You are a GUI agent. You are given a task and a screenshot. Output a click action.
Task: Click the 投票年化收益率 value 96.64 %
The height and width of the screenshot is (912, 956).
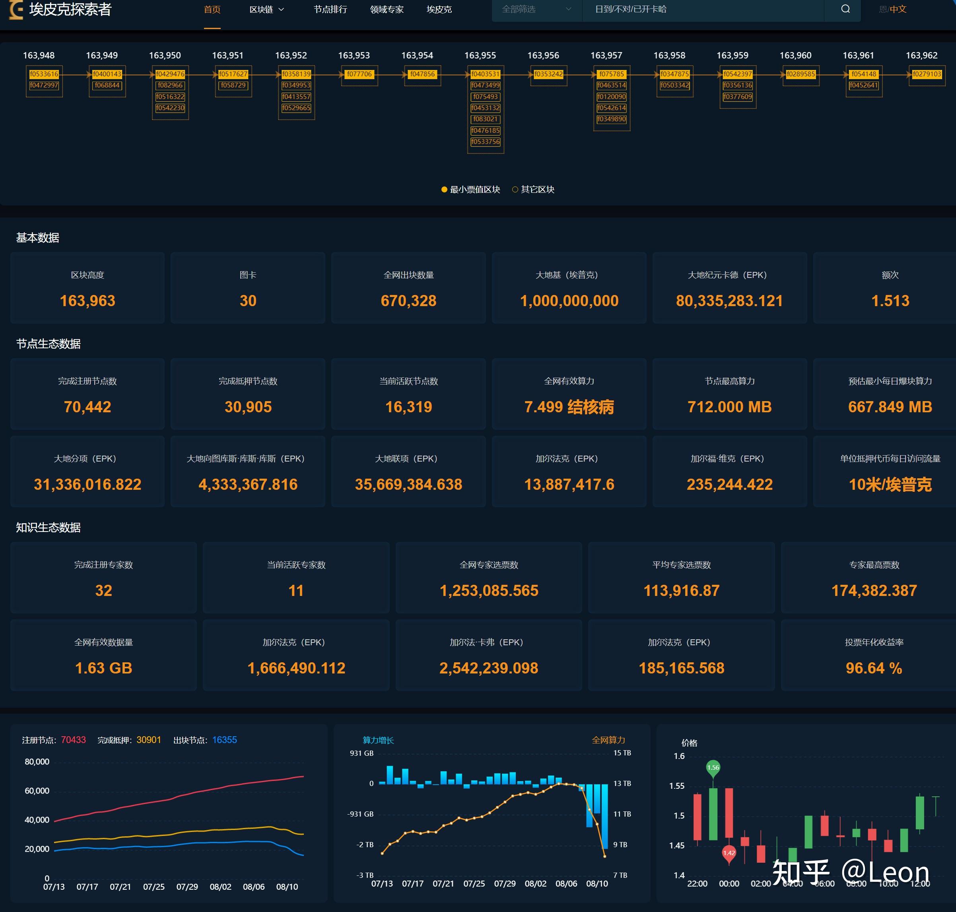pos(874,668)
